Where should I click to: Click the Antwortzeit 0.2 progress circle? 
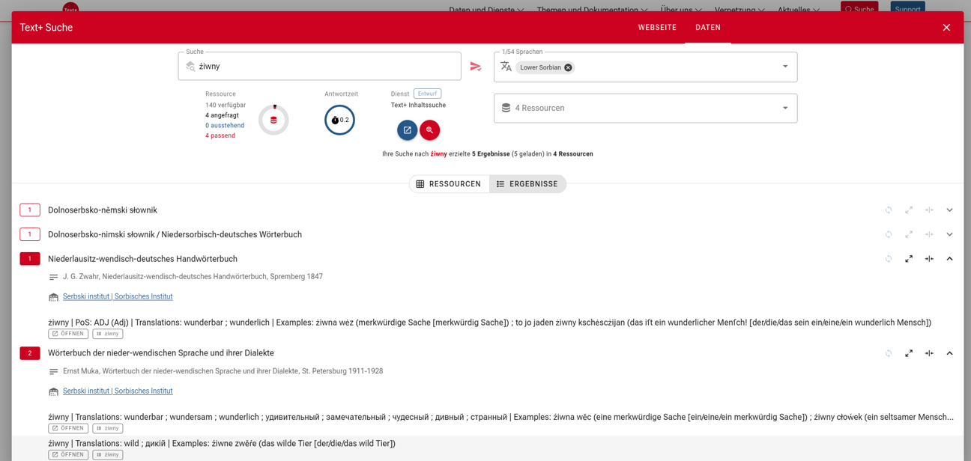[x=339, y=120]
